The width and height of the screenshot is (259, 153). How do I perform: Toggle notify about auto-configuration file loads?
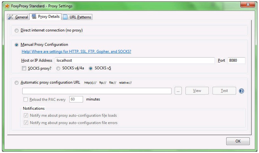pyautogui.click(x=26, y=115)
